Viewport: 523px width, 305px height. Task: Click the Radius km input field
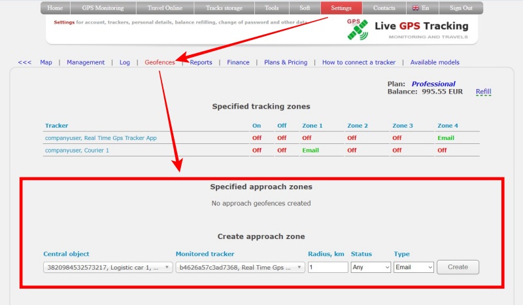coord(328,267)
